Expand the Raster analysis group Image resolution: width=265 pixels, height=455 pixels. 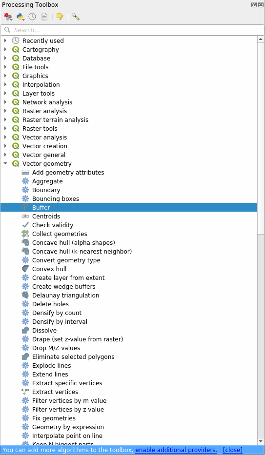pos(5,111)
